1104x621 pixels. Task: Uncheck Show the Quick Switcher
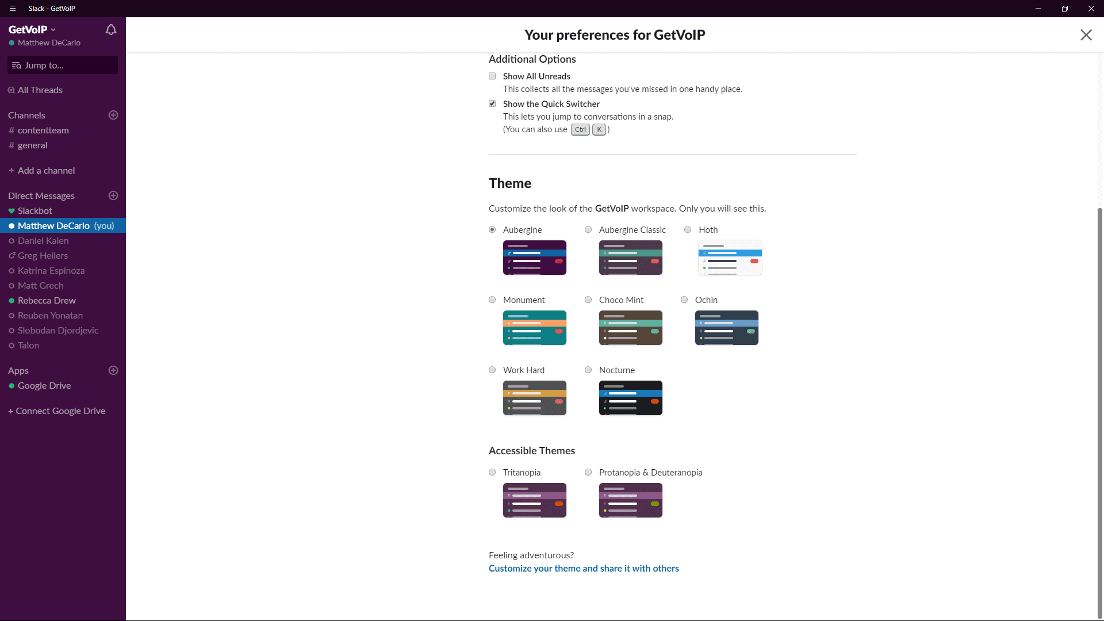coord(492,103)
